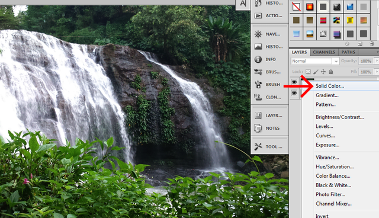Toggle Lock image pixels brush icon

tap(316, 72)
